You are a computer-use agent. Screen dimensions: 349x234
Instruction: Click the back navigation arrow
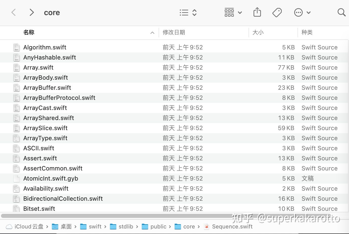(13, 12)
